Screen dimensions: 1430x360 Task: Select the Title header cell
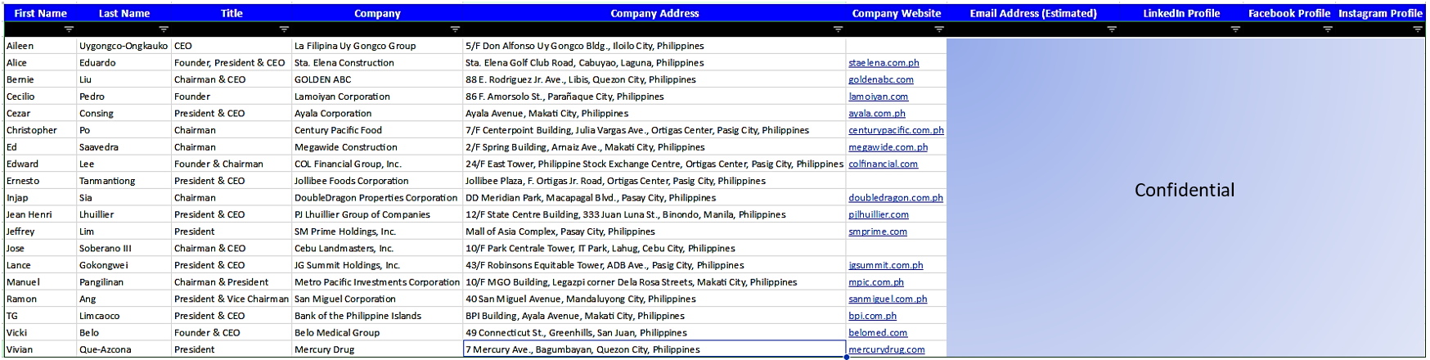coord(232,13)
